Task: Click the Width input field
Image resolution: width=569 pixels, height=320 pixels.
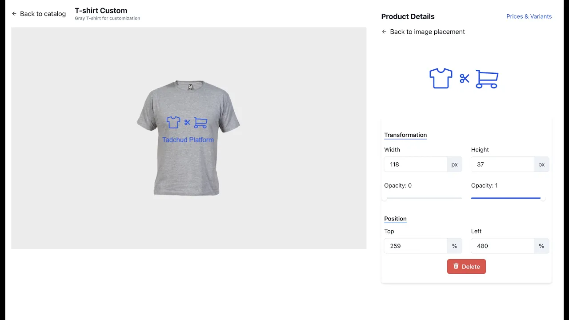Action: pyautogui.click(x=416, y=164)
